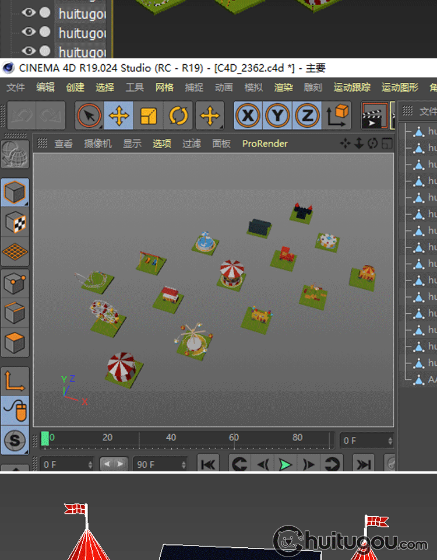Toggle X-axis lock

248,116
